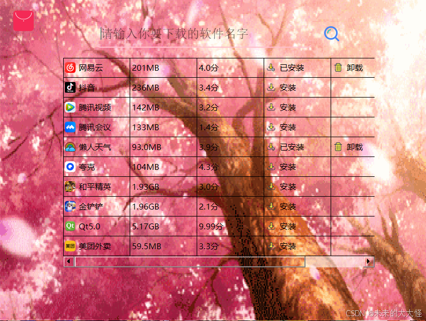426x321 pixels.
Task: Select the 3.9分 rating cell
Action: [230, 147]
